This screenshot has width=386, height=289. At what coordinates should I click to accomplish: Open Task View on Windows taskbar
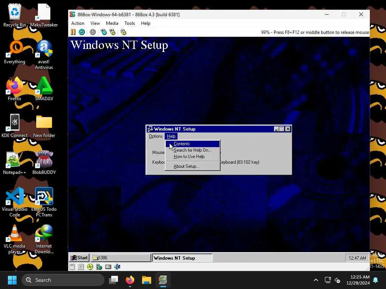point(113,280)
